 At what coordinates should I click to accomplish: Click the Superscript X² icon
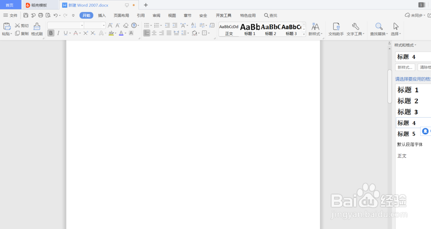85,33
